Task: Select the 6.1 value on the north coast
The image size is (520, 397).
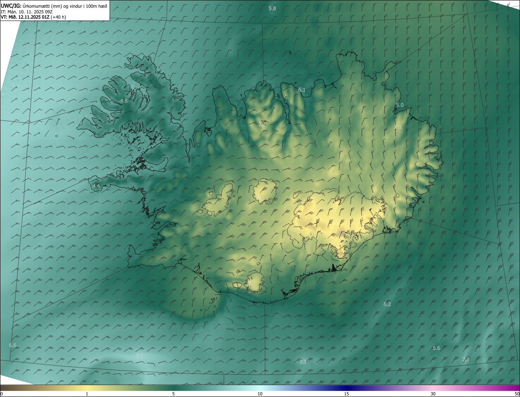Action: (302, 90)
